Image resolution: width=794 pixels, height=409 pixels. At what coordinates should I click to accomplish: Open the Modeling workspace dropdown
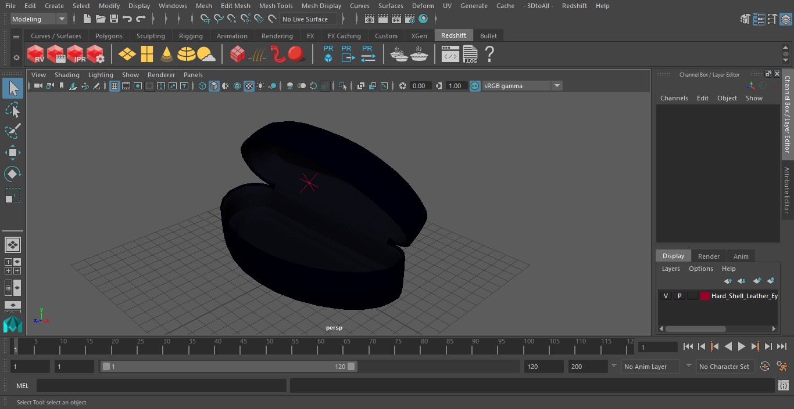(x=39, y=19)
